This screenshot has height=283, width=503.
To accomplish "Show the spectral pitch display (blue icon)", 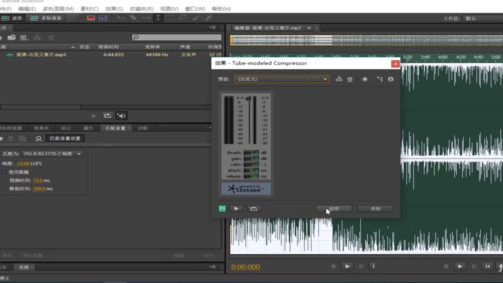I will pyautogui.click(x=103, y=18).
